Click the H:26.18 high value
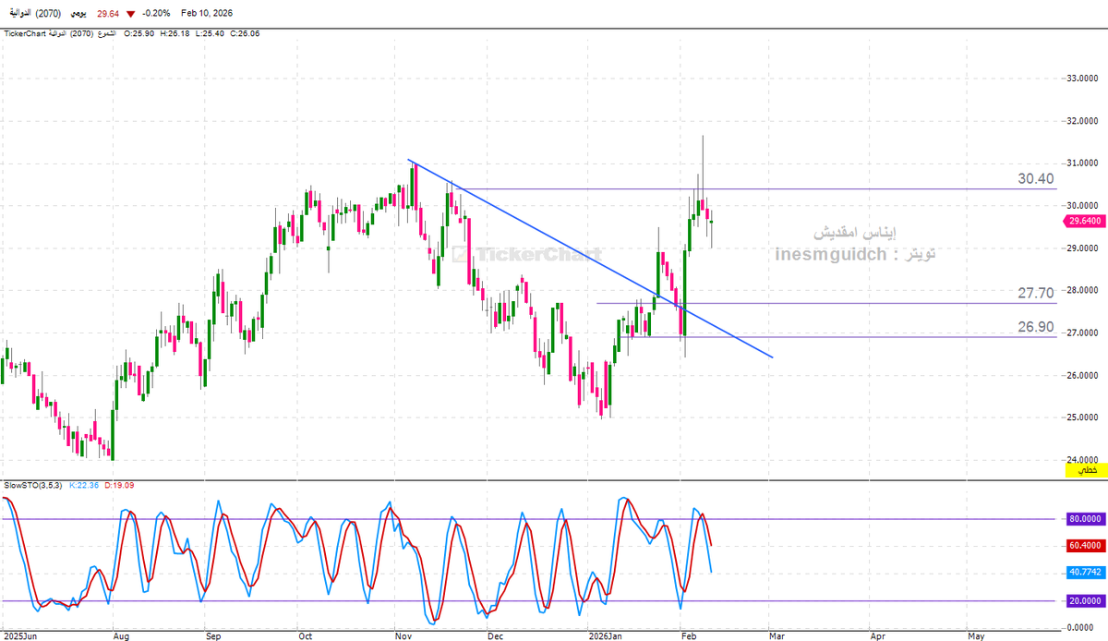 pyautogui.click(x=175, y=33)
